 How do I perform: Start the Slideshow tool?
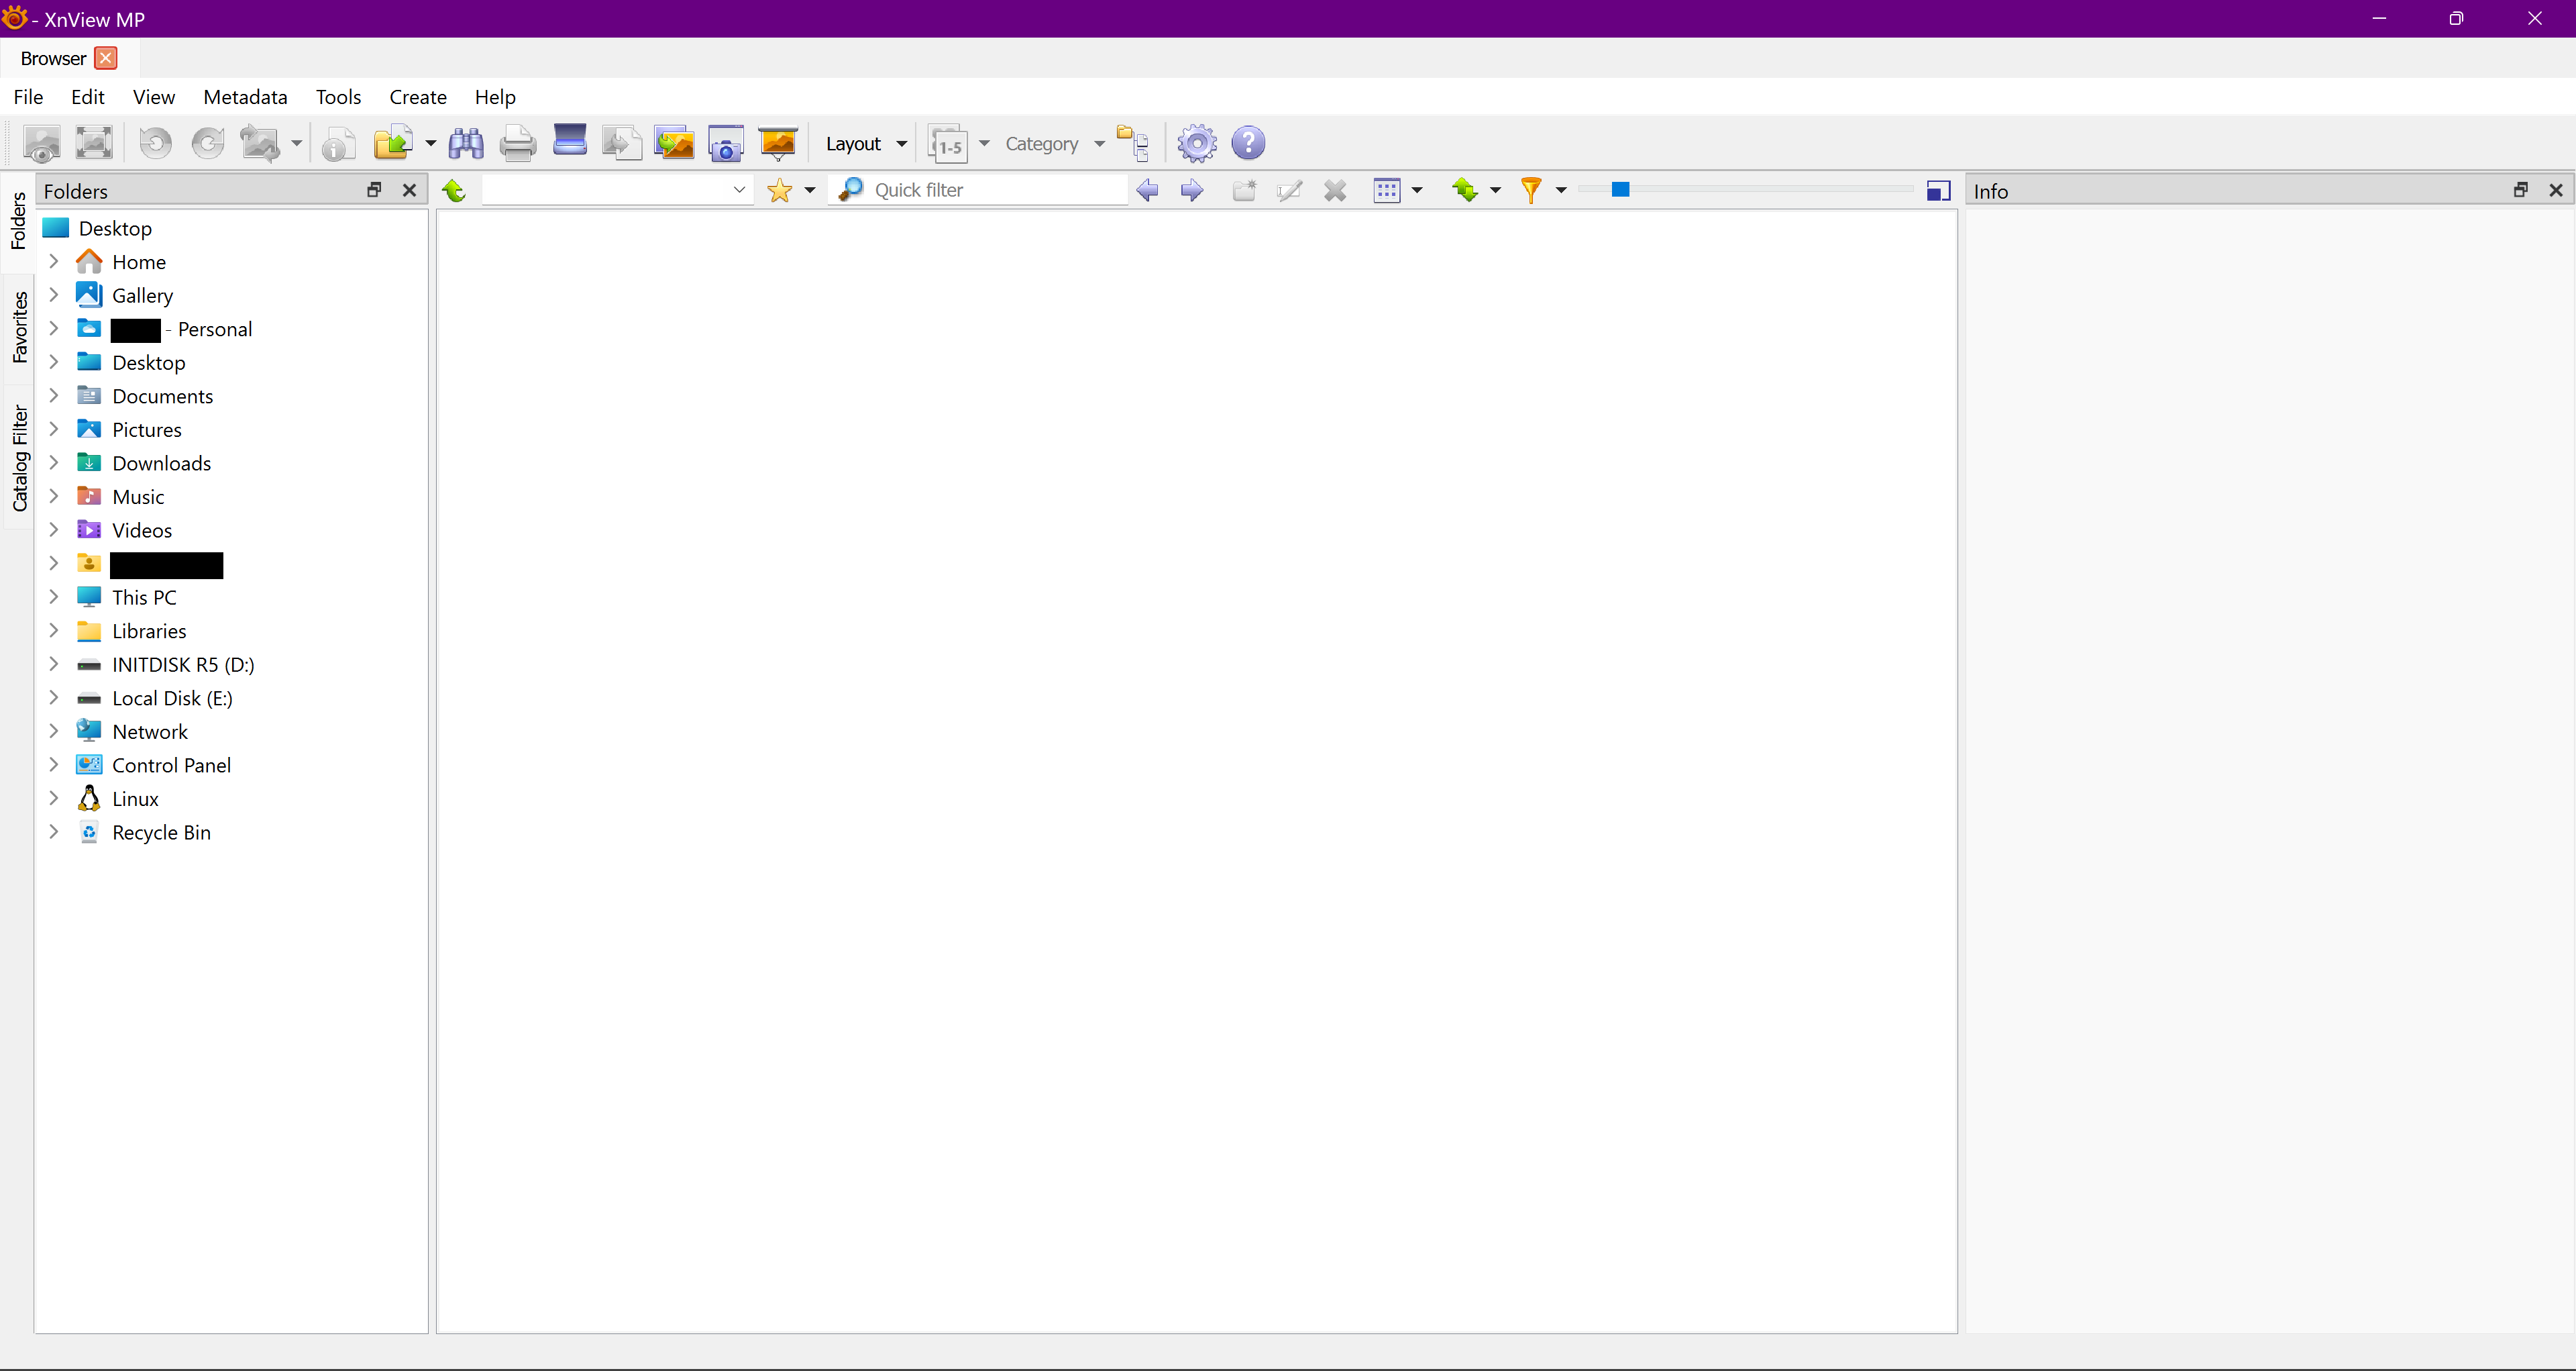(x=777, y=144)
